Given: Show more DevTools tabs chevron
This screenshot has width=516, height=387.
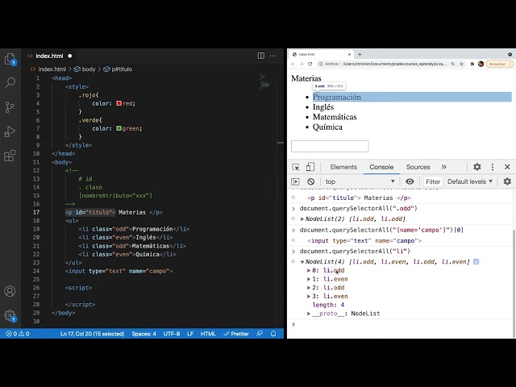Looking at the screenshot, I should tap(444, 167).
